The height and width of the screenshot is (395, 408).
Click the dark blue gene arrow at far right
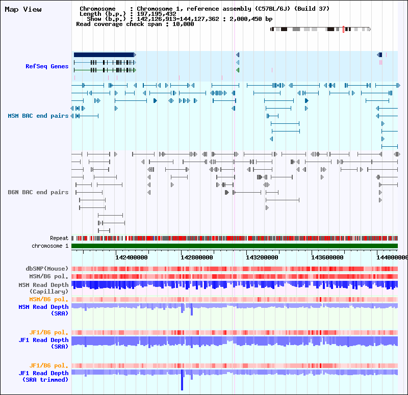pyautogui.click(x=379, y=55)
